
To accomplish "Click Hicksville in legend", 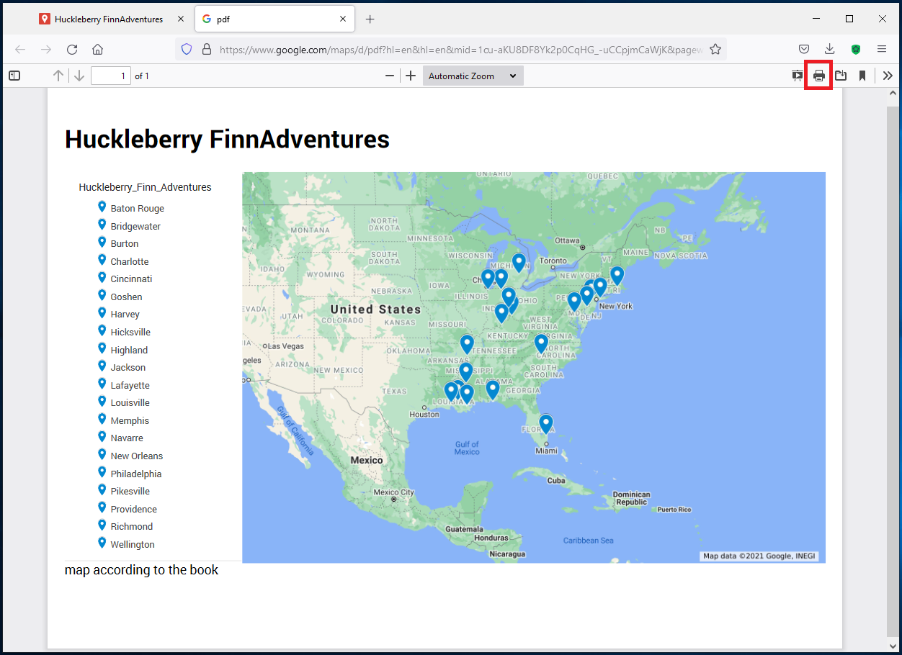I will click(x=130, y=333).
